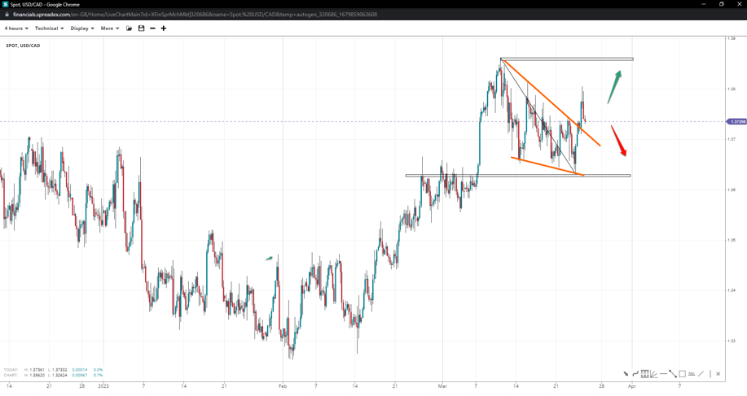Open the Display options dropdown
747x396 pixels.
tap(81, 28)
